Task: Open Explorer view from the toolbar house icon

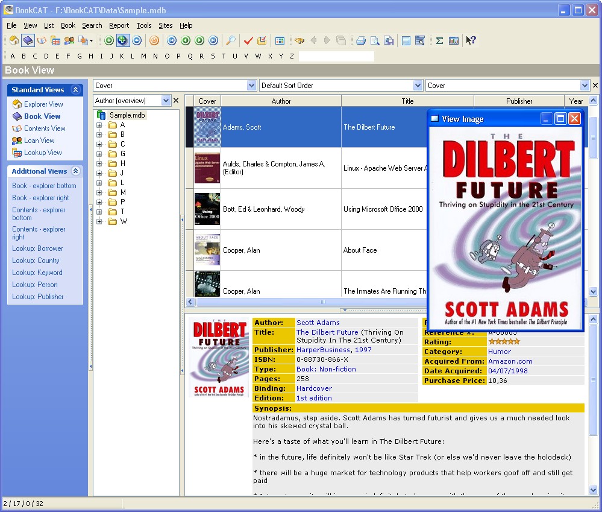Action: 14,40
